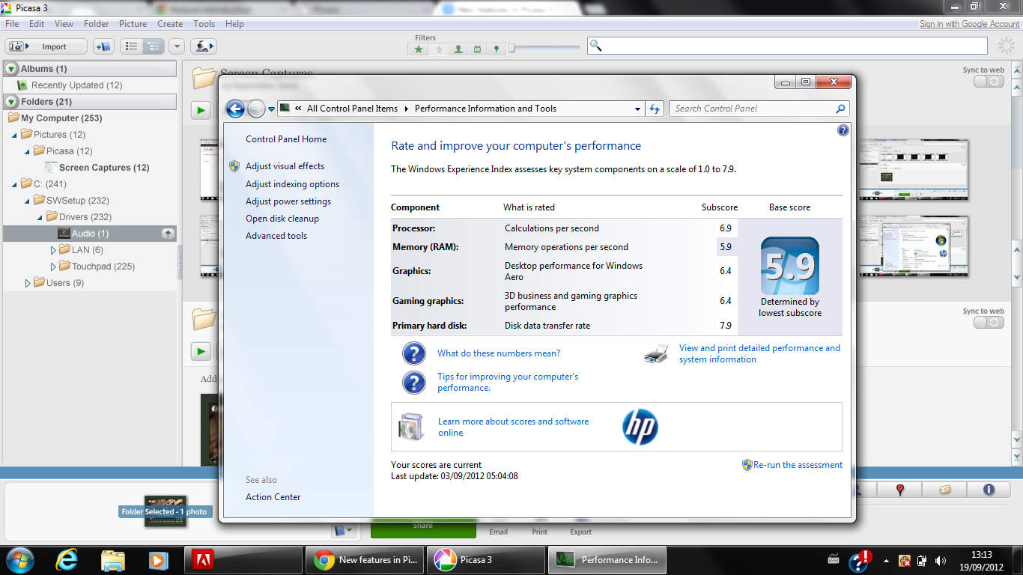Viewport: 1023px width, 575px height.
Task: Filter to show geotagged photos
Action: click(496, 49)
